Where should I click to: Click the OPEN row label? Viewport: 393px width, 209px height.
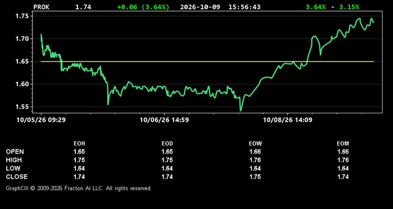[x=15, y=152]
